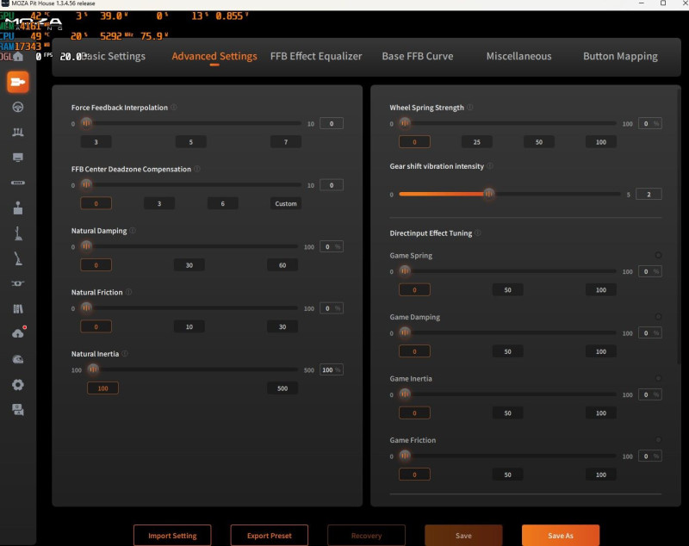Set Deadzone Compensation preset to Custom
The image size is (689, 546).
point(286,203)
